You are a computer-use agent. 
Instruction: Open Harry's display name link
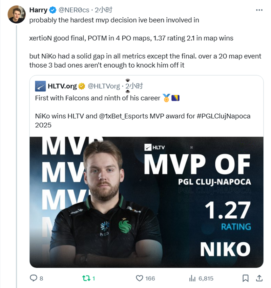(38, 10)
